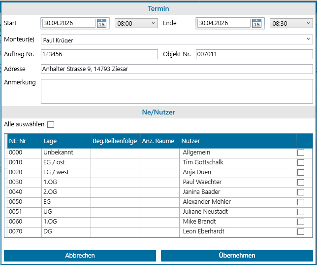Click the Beg.Reihenfolge column header
Screen dimensions: 317x265
[x=116, y=141]
